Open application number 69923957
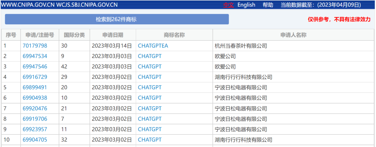376x147 pixels. click(x=35, y=129)
